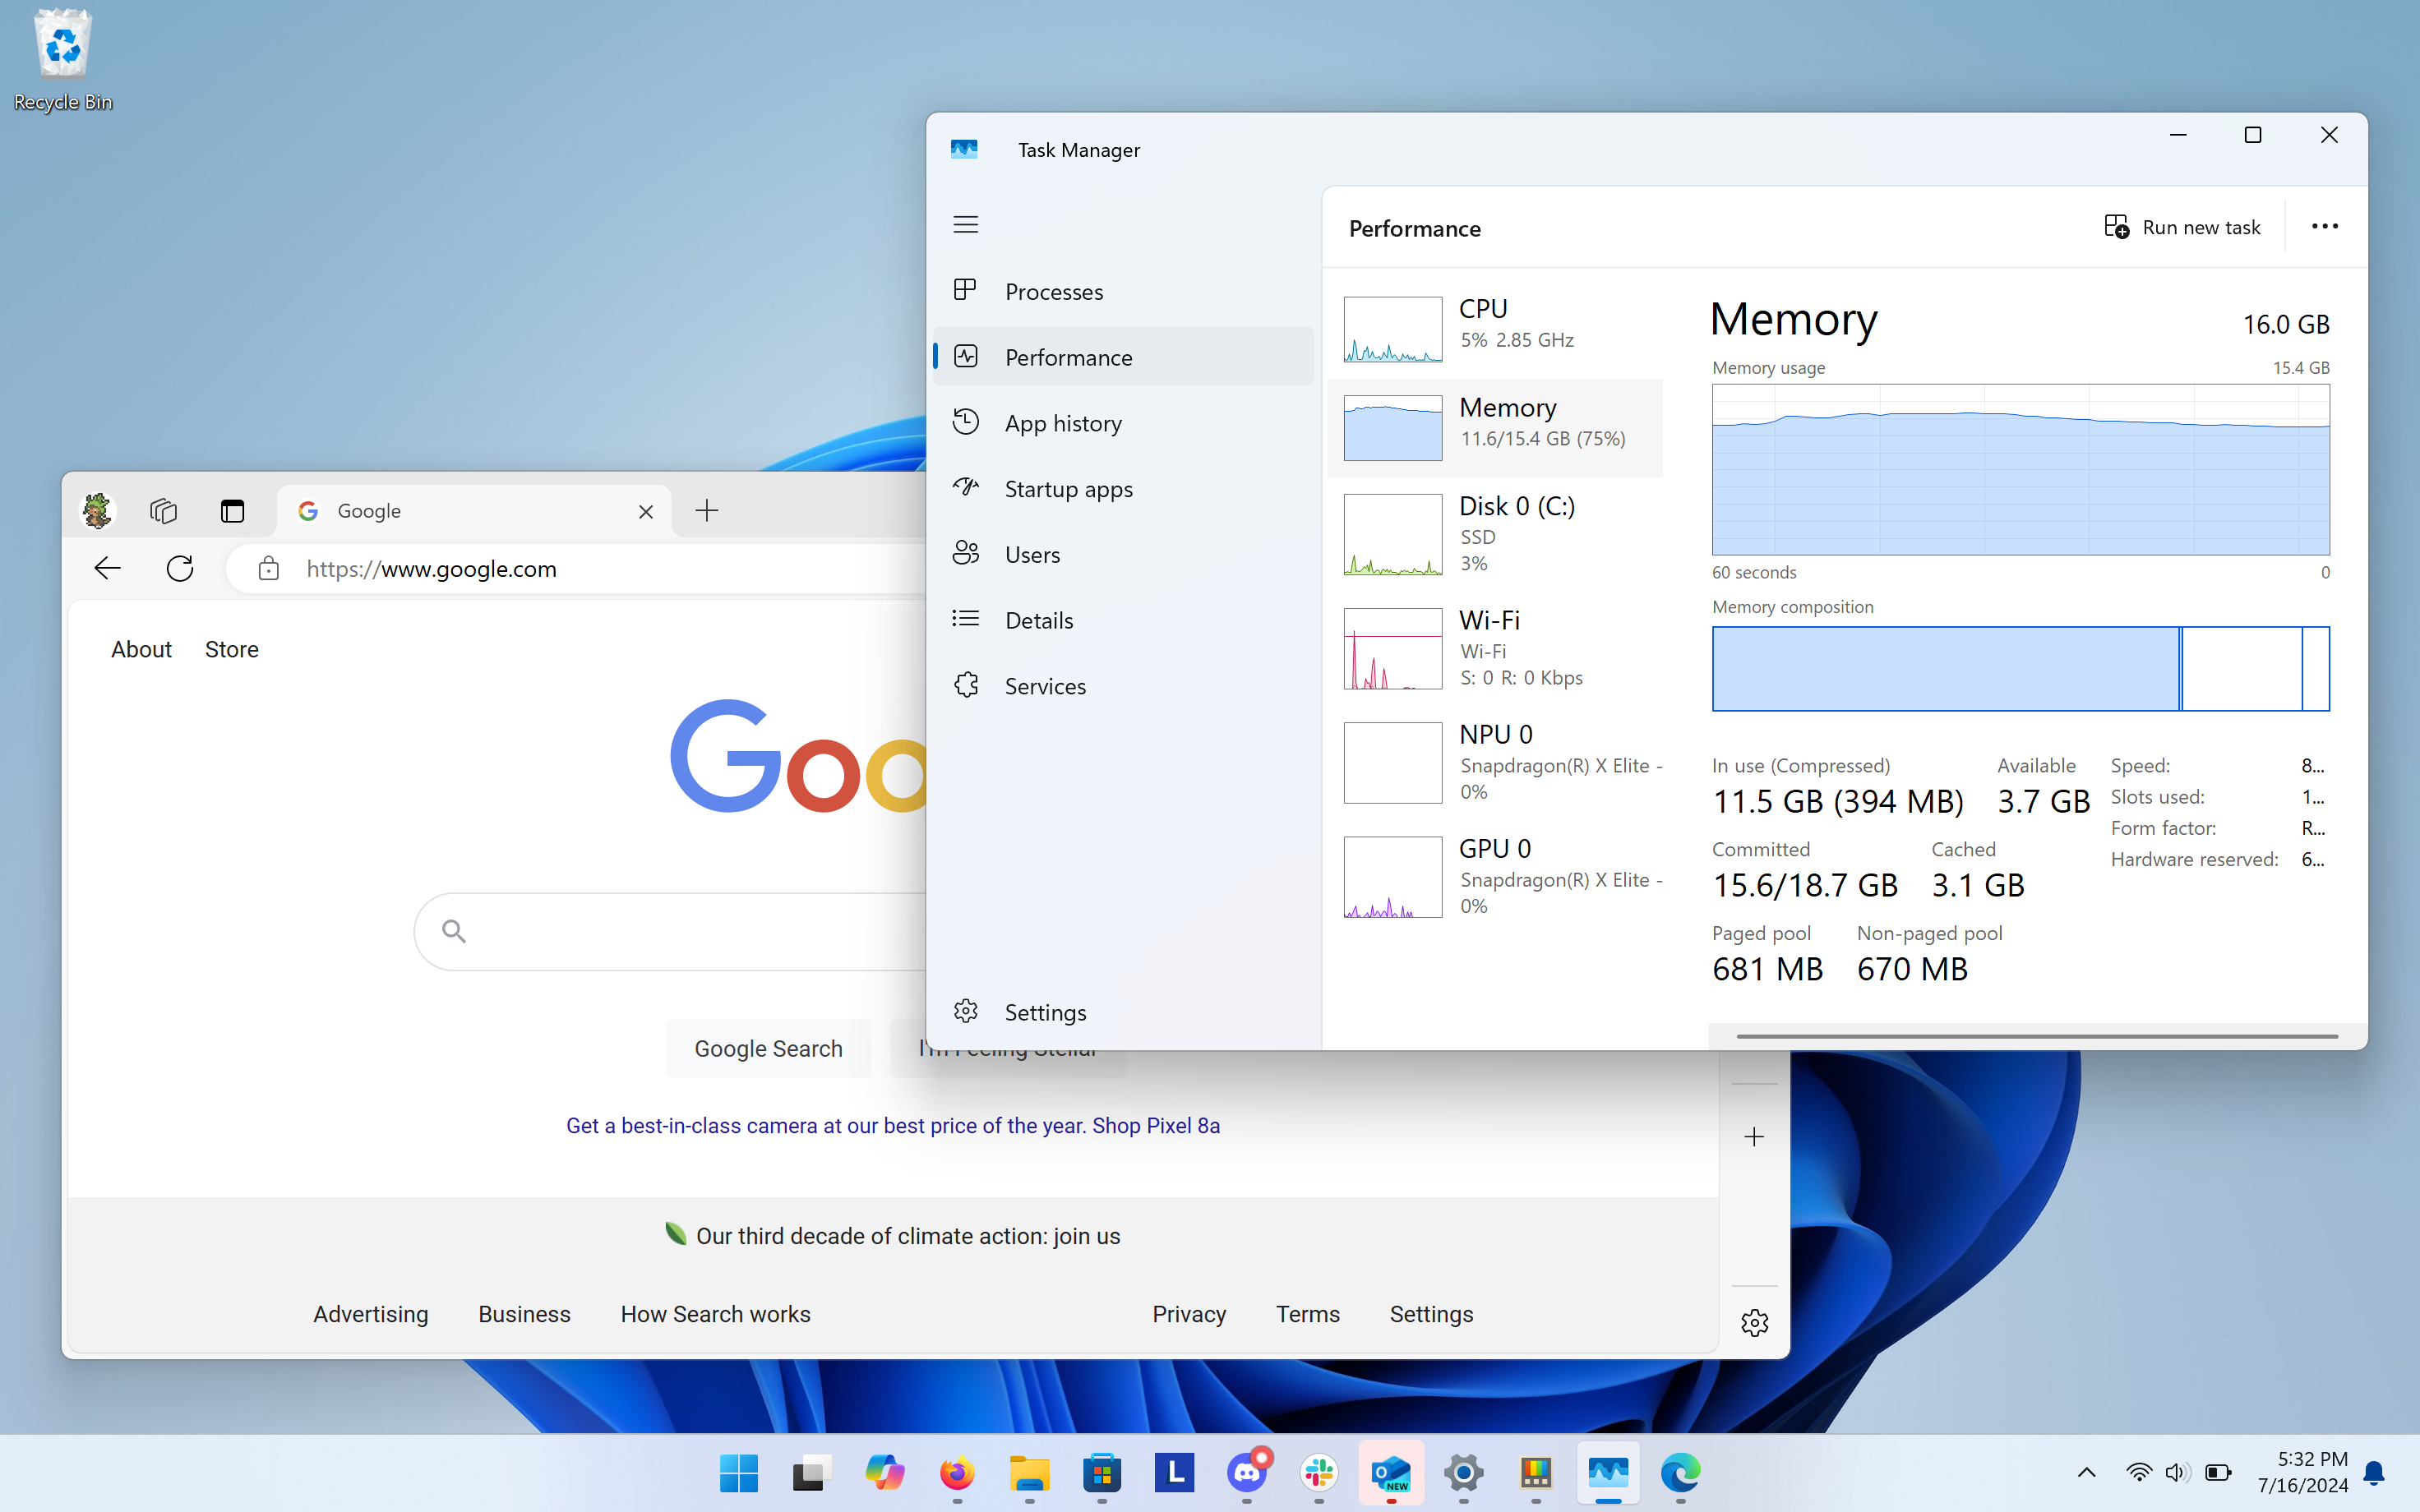Click the Edge sidebar plus icon
Screen dimensions: 2420x1512
point(1754,1137)
